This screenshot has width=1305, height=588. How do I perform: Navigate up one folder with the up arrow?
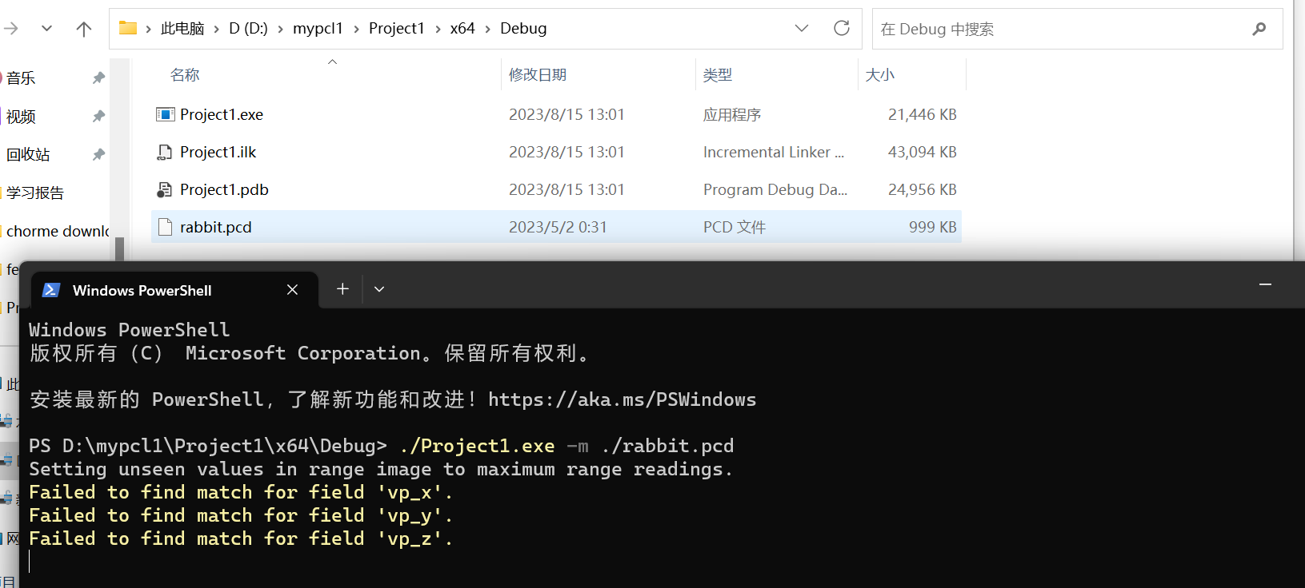point(83,26)
